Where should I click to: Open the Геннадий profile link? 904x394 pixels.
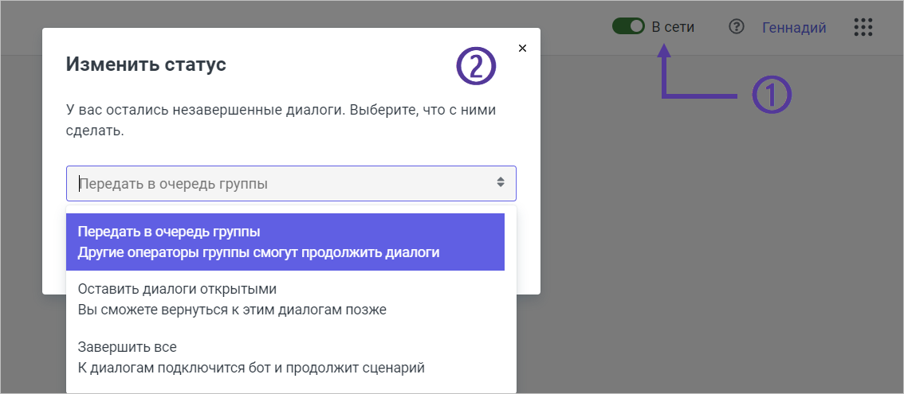795,27
